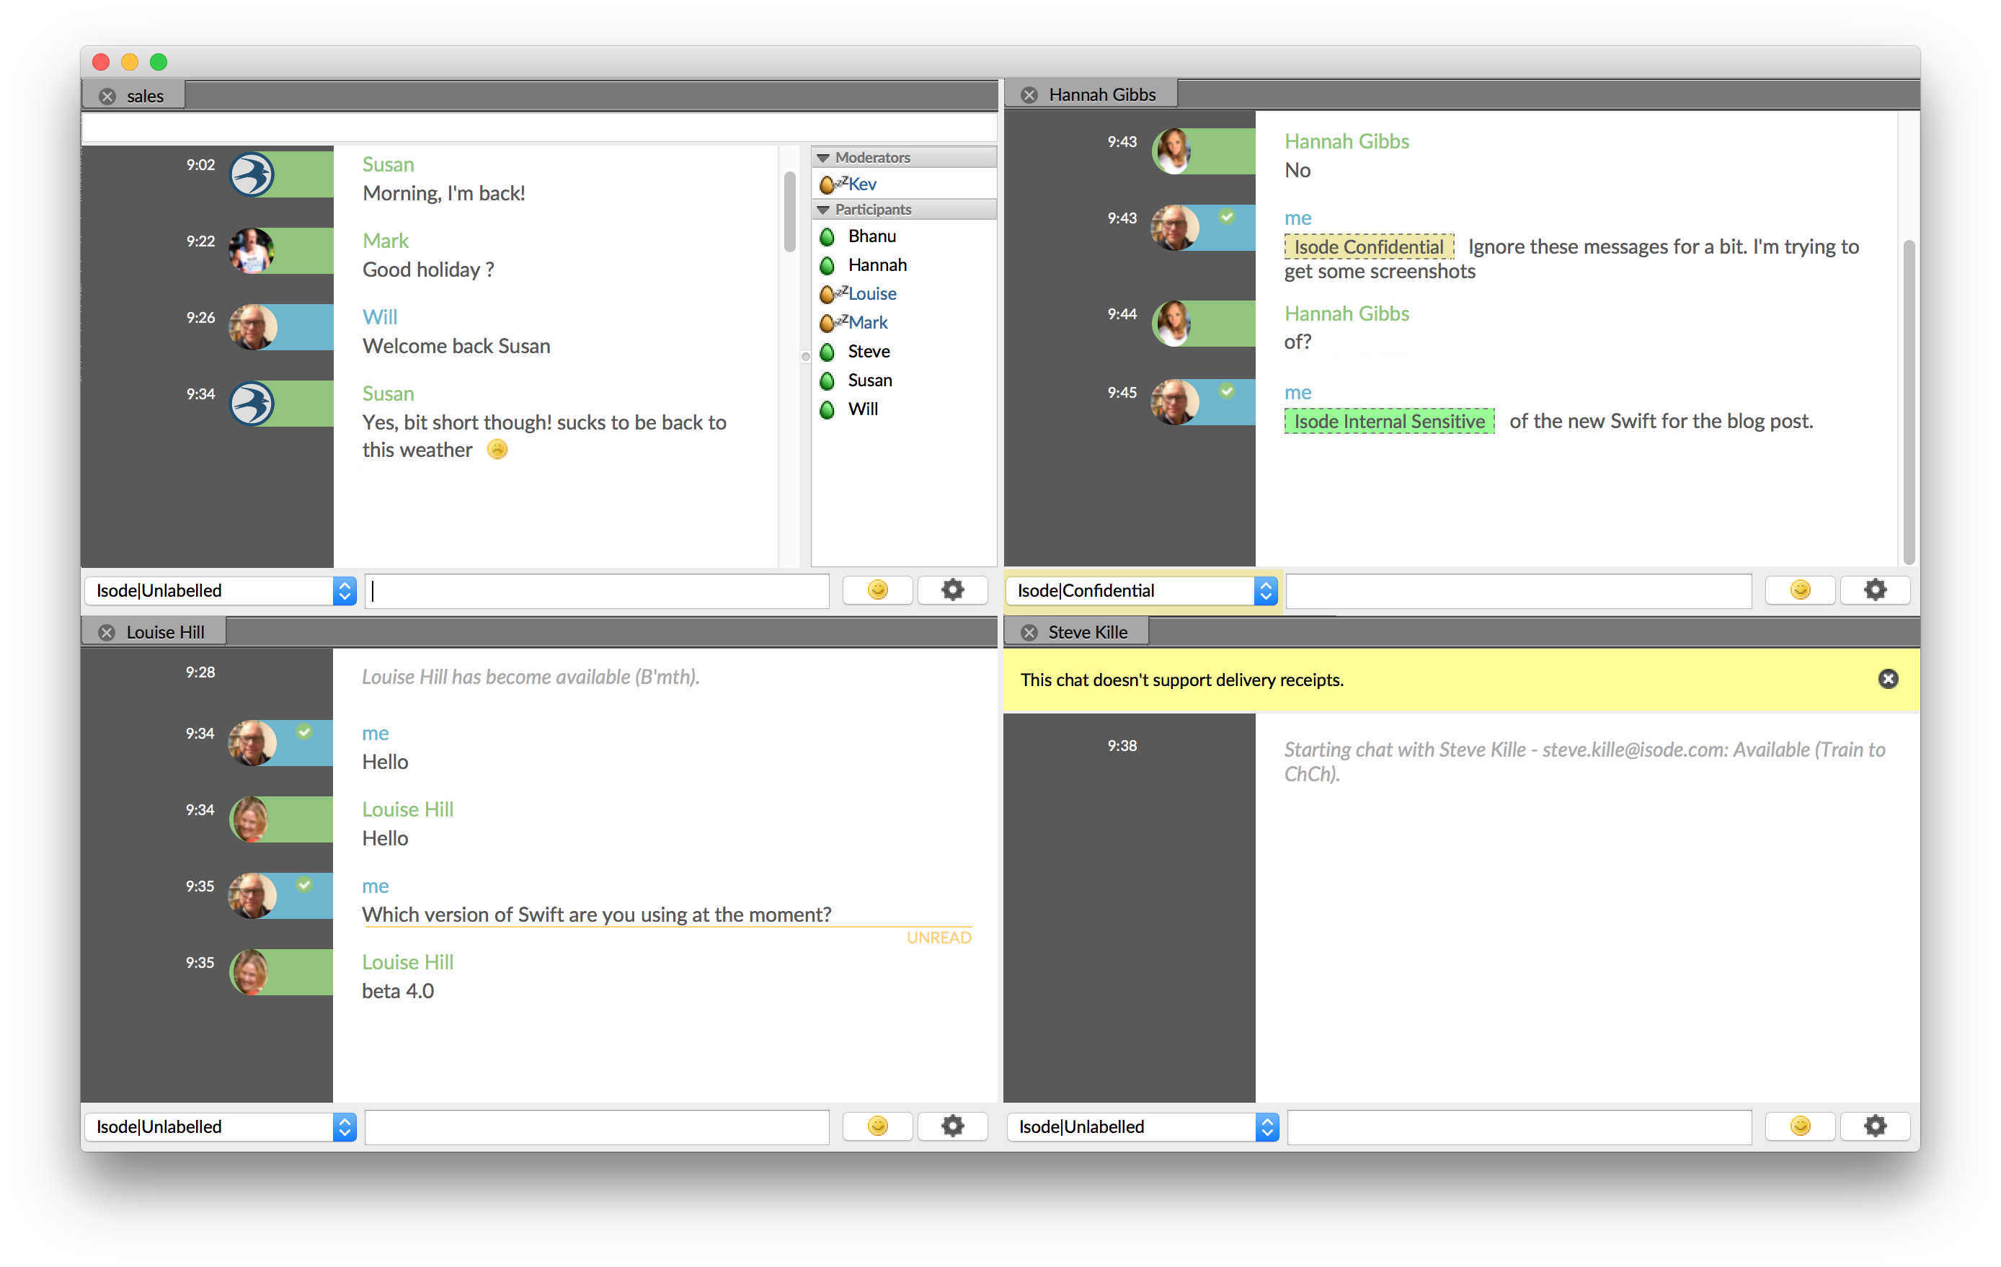Click delivery receipt checkmark on 9:35 message

(304, 884)
